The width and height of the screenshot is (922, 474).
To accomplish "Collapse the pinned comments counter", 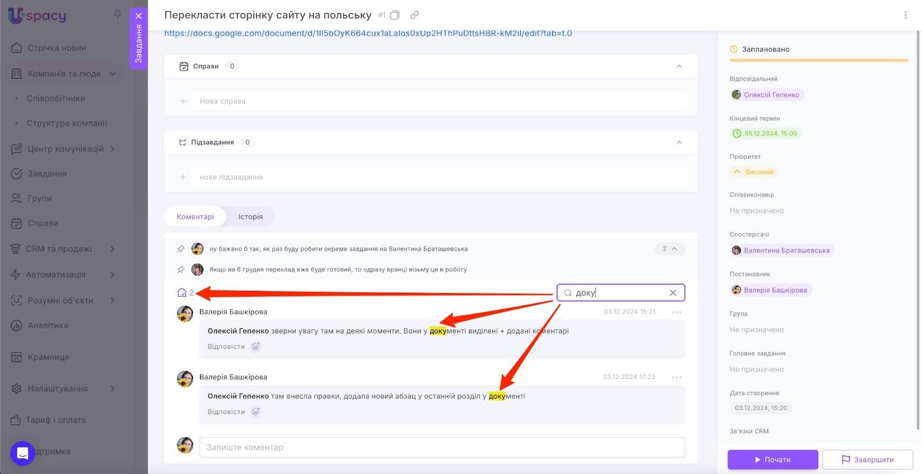I will (x=670, y=249).
